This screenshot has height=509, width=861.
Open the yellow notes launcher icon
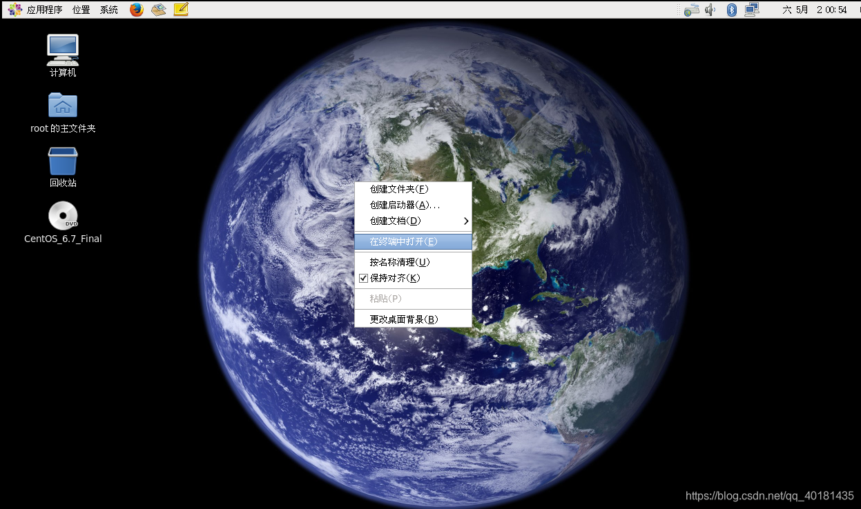coord(181,10)
